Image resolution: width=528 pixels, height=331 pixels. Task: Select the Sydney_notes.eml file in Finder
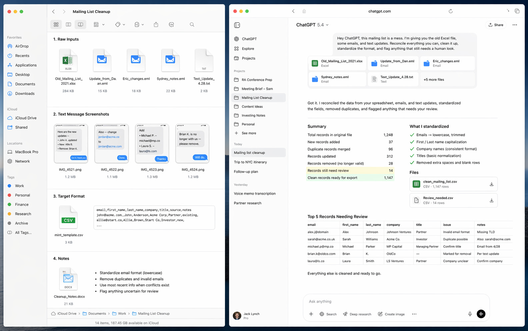coord(171,60)
